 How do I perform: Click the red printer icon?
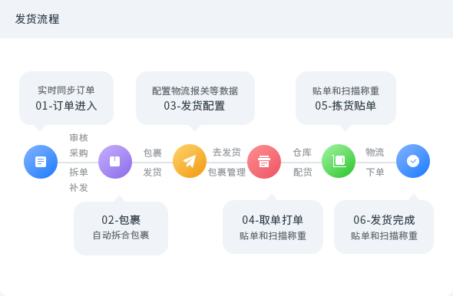tap(264, 162)
